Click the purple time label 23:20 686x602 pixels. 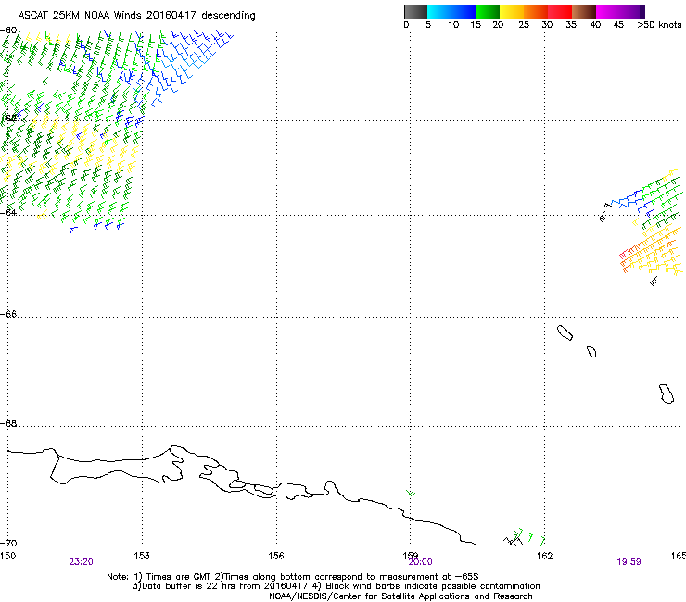81,562
